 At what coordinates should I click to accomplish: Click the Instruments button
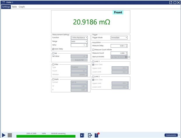(171, 135)
